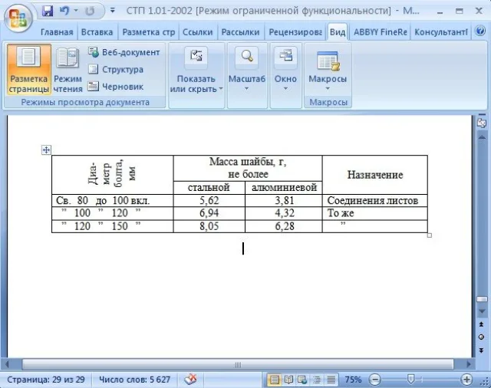491x388 pixels.
Task: Go to next page double-arrow button
Action: click(482, 350)
